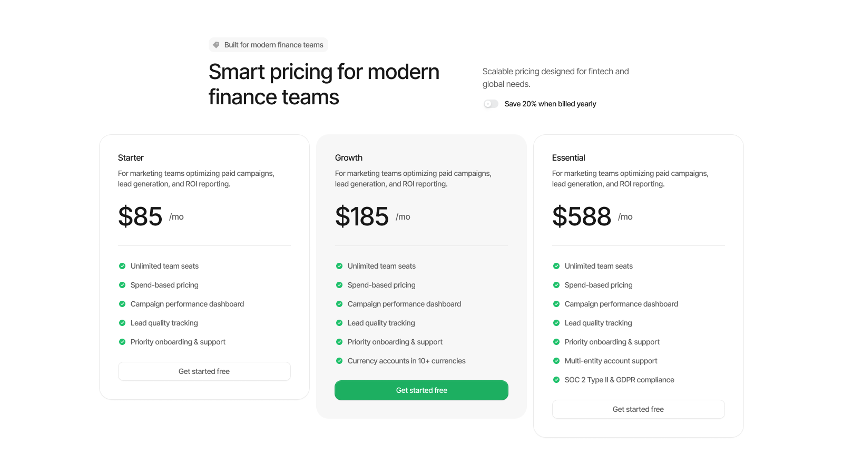The image size is (843, 474).
Task: Click the Built for modern finance teams badge
Action: coord(268,45)
